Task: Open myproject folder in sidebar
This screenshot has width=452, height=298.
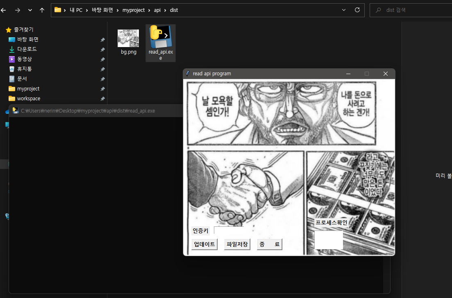Action: [x=28, y=89]
